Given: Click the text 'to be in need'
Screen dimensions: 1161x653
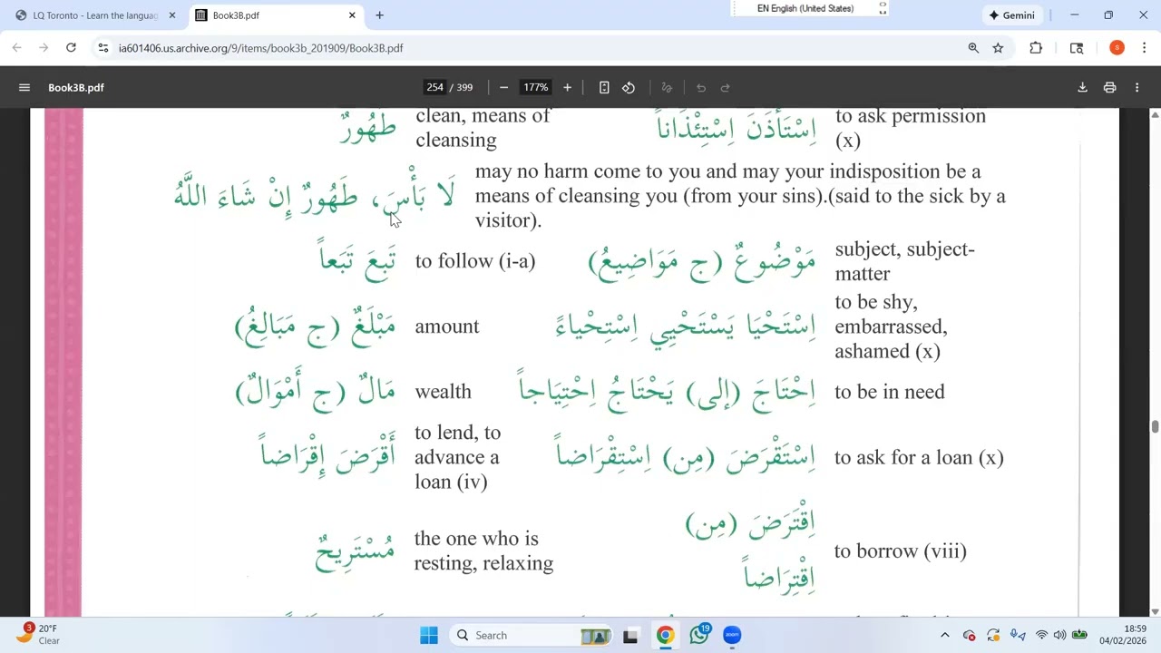Looking at the screenshot, I should click(890, 392).
